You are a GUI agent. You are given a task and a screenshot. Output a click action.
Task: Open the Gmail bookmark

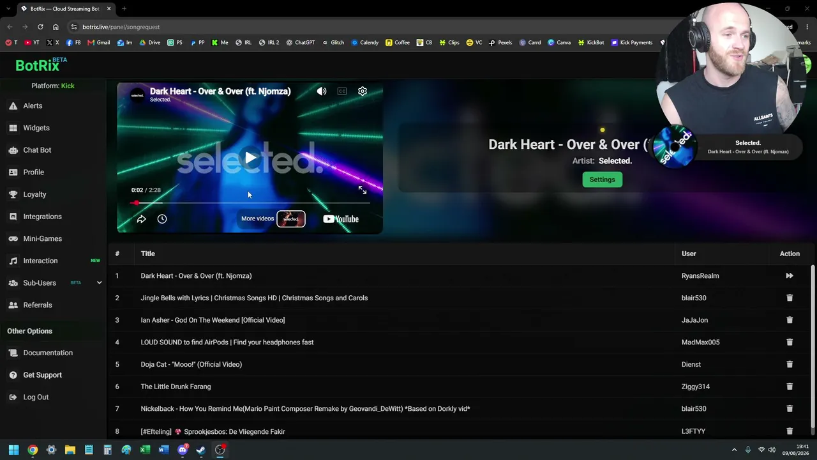click(99, 43)
